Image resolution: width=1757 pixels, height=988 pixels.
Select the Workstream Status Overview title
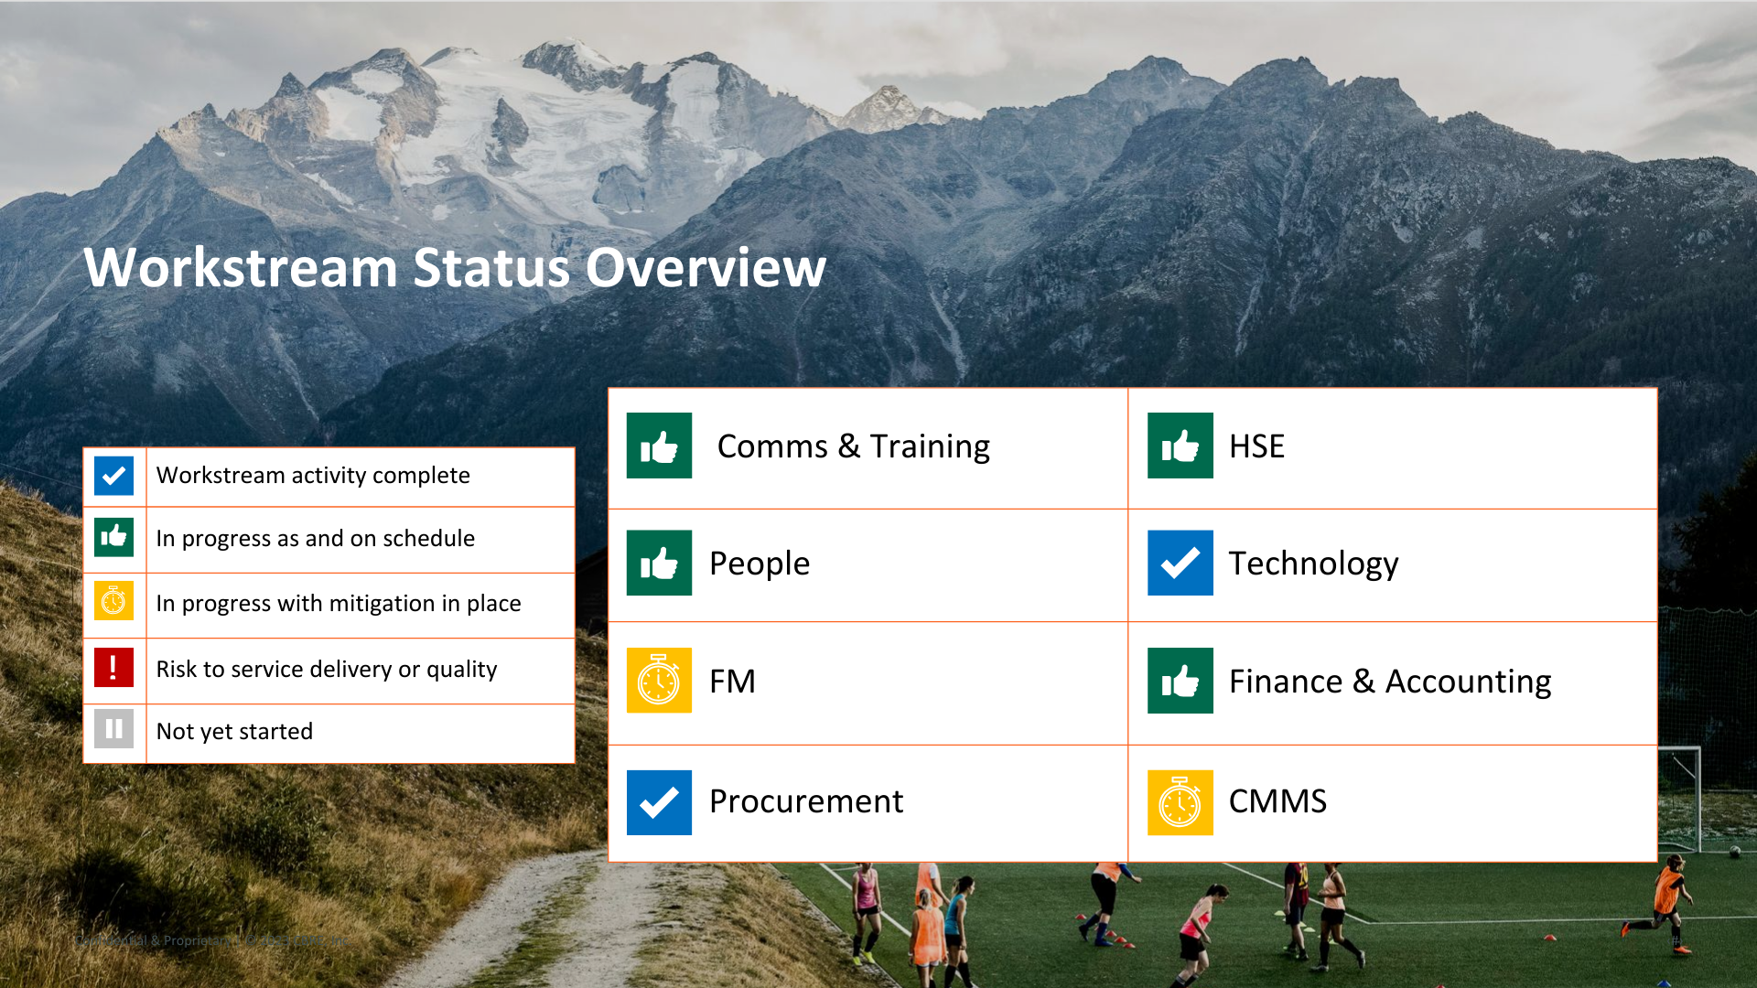point(455,267)
